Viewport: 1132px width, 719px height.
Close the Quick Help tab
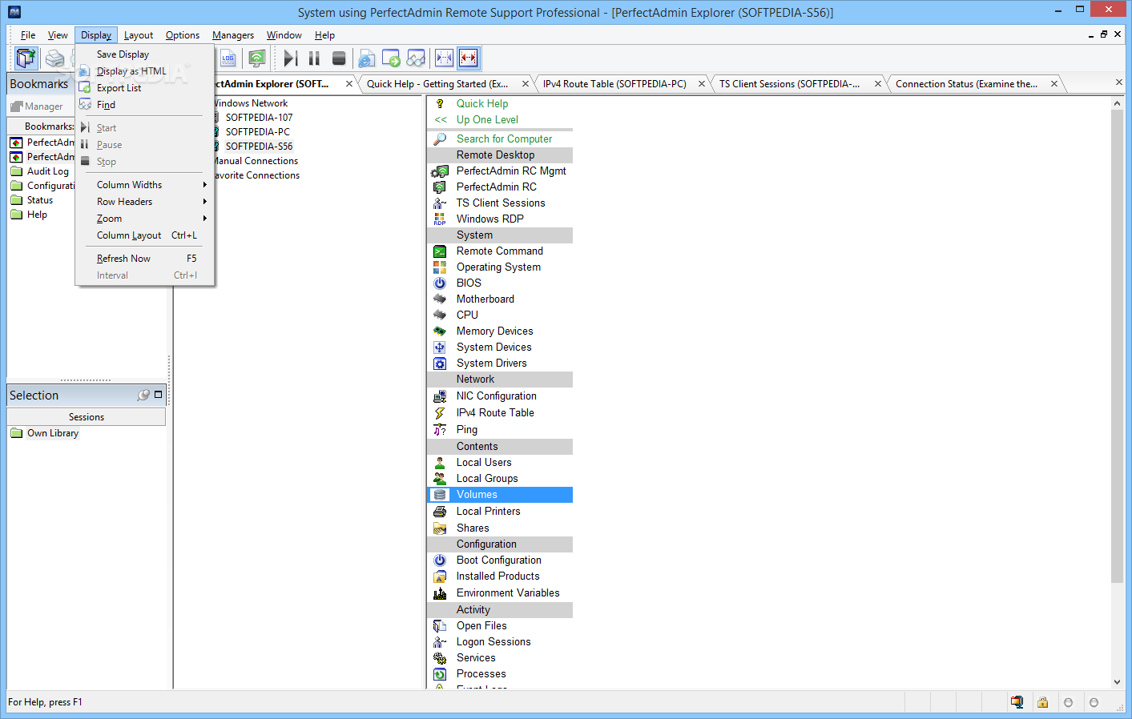coord(526,84)
